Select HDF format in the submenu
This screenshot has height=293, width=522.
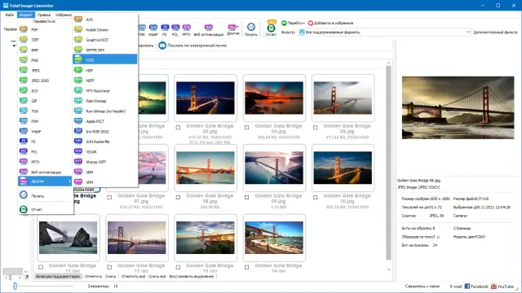pos(105,71)
